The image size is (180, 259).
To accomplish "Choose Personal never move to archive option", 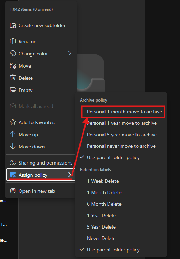I will pyautogui.click(x=121, y=146).
